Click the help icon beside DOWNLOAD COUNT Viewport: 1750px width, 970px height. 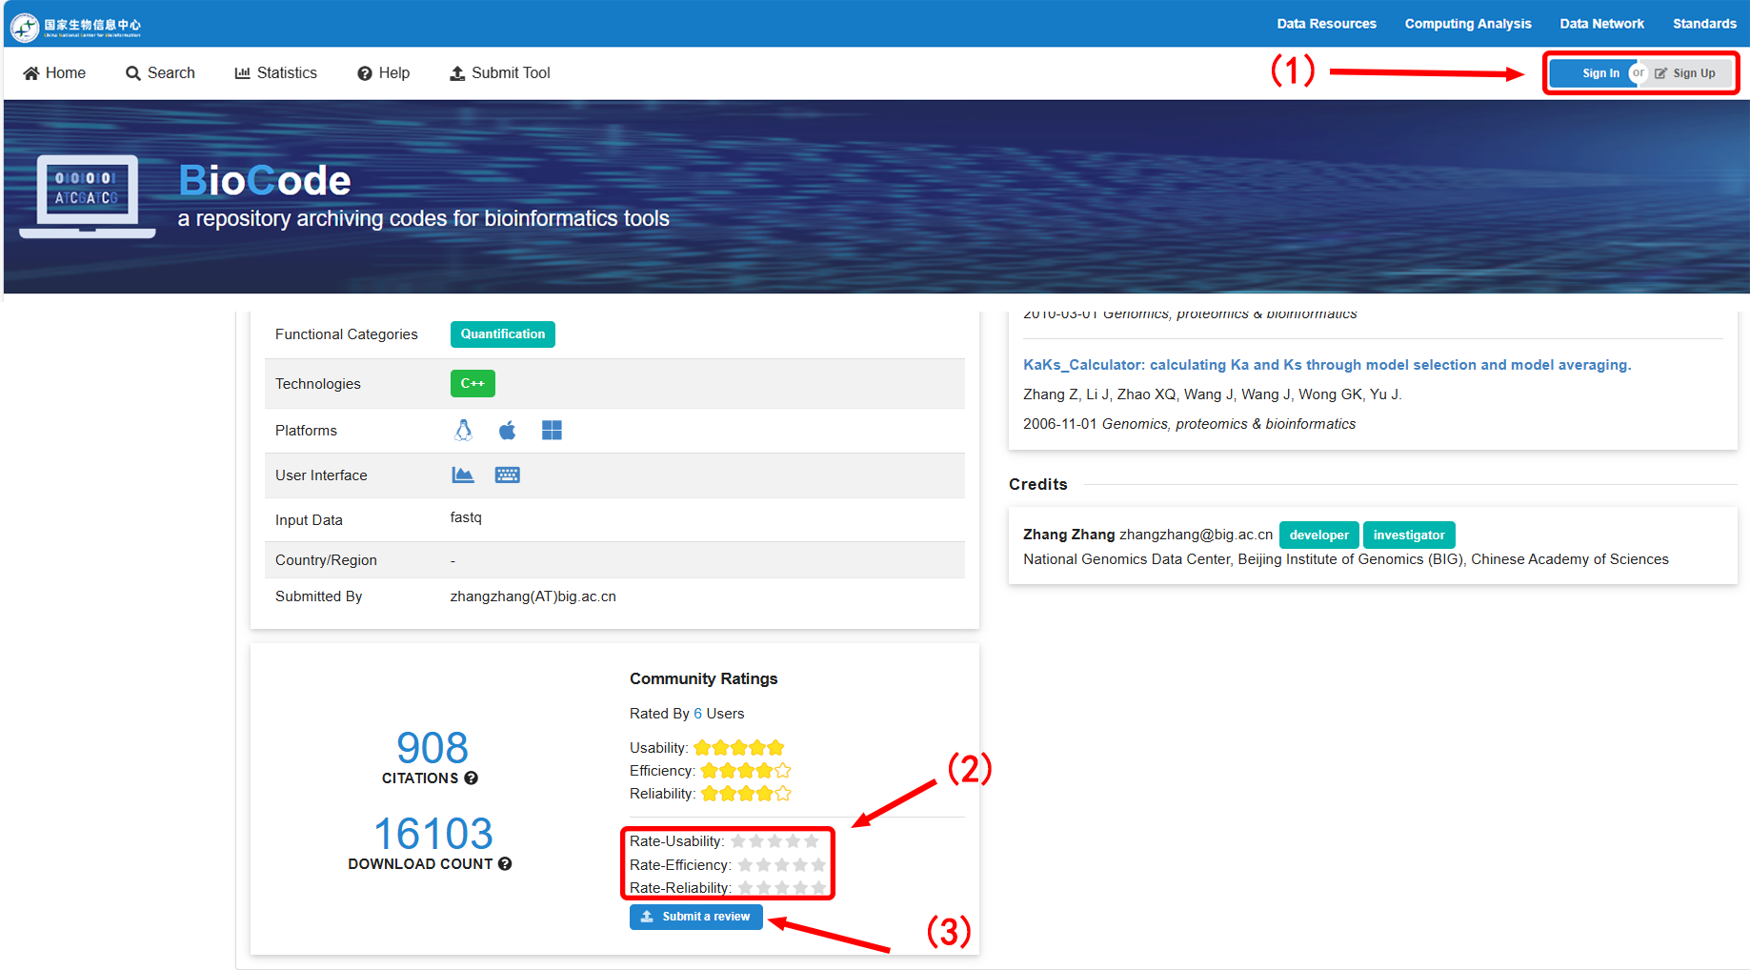[505, 864]
